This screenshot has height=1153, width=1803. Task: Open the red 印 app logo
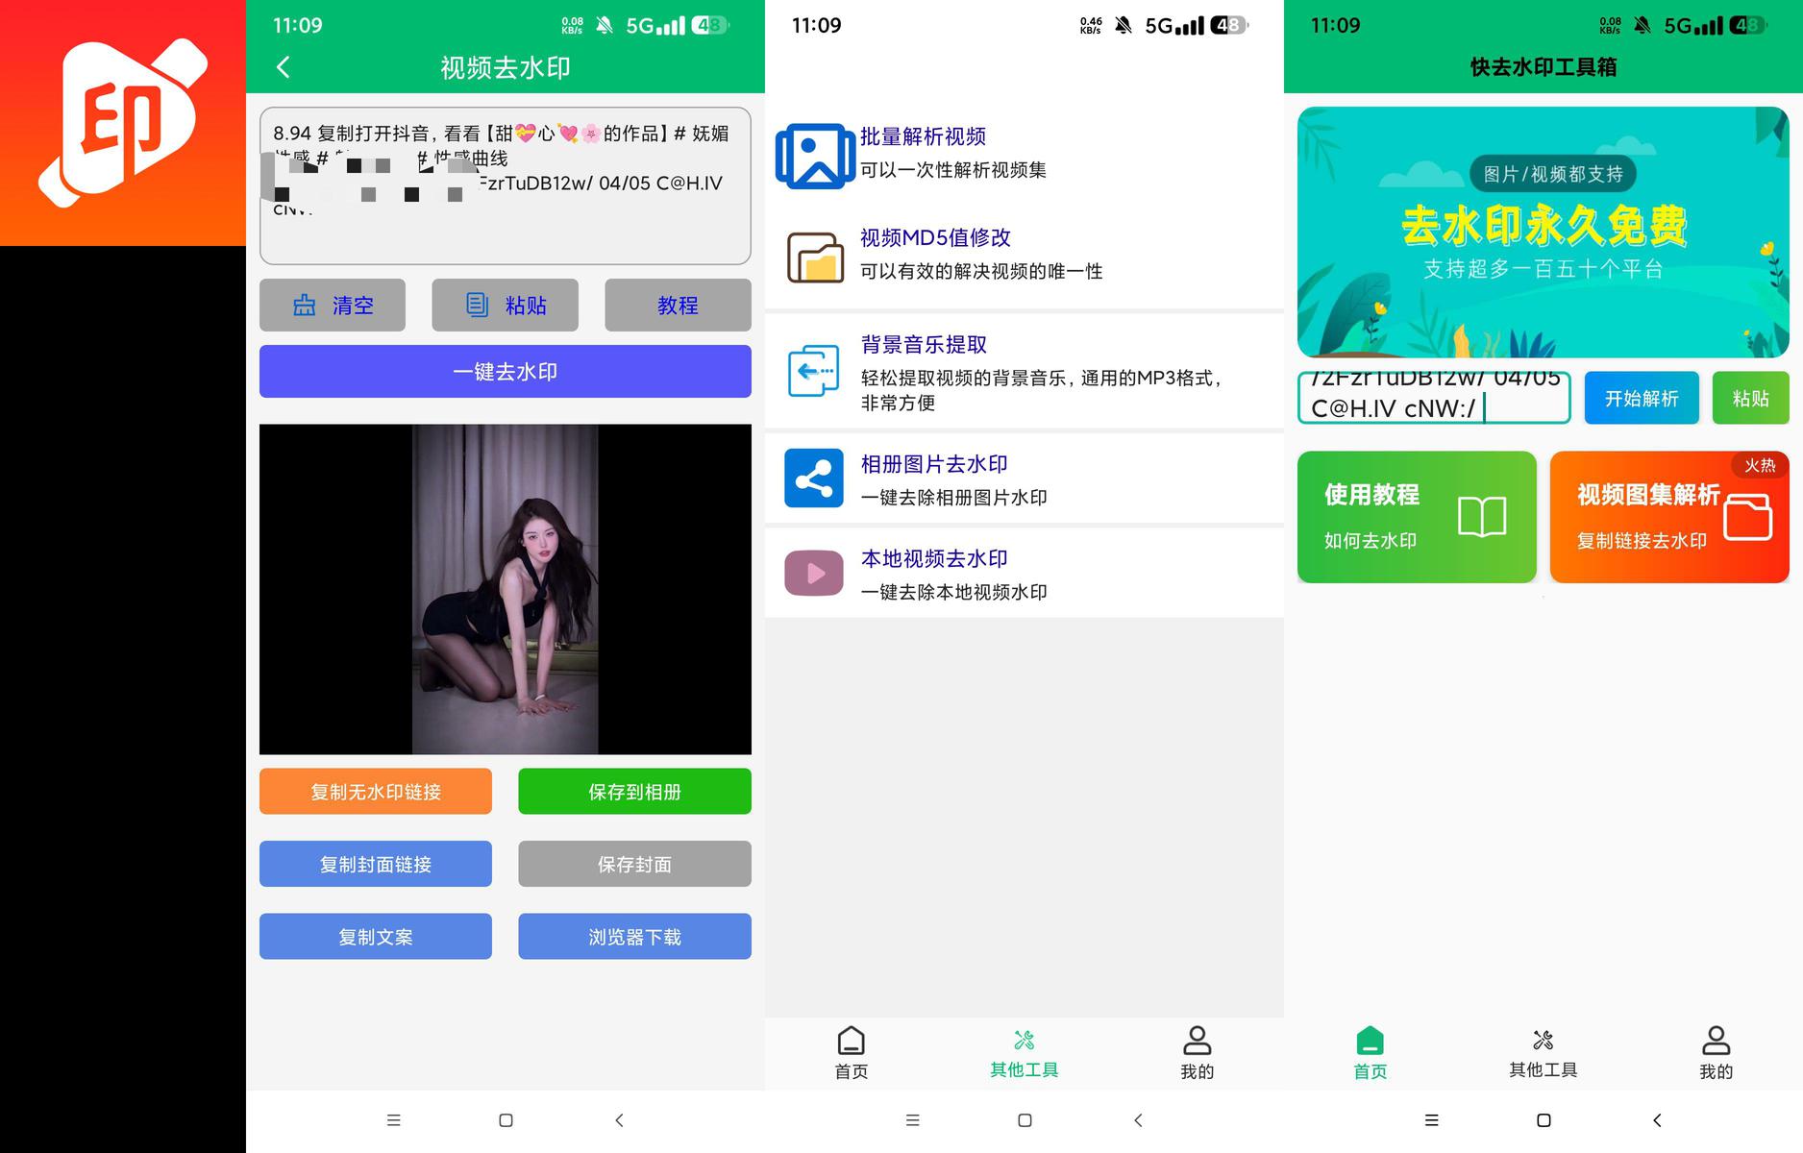click(123, 123)
